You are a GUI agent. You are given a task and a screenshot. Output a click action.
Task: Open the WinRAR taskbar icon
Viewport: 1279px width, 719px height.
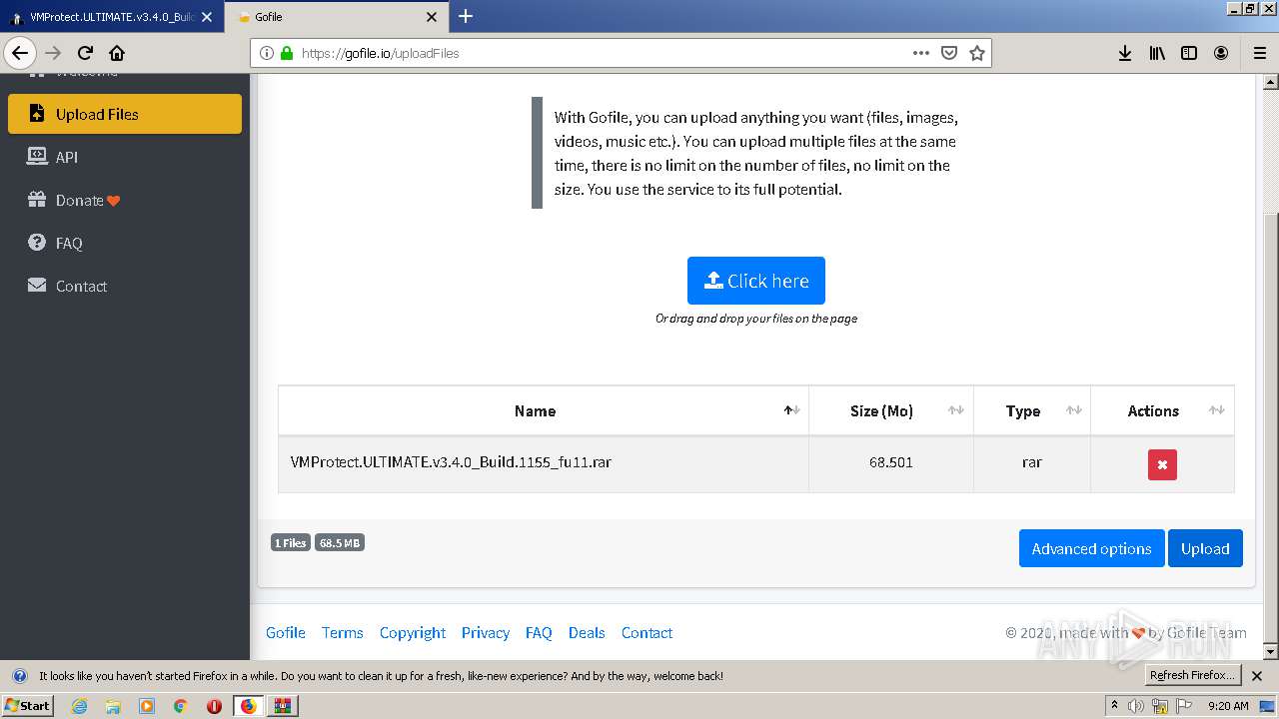point(283,706)
